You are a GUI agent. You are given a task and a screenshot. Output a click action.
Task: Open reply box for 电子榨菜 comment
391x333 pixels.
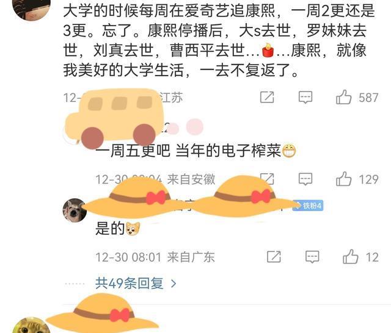(x=305, y=179)
